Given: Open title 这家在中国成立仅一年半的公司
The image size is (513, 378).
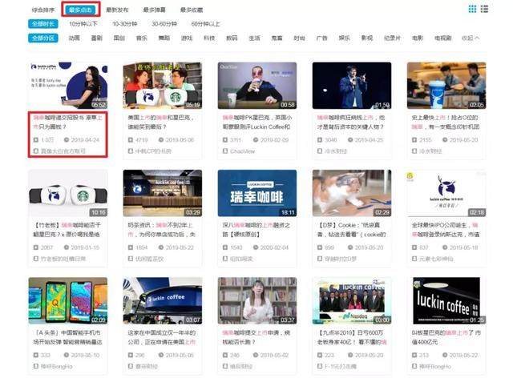Looking at the screenshot, I should click(x=162, y=337).
